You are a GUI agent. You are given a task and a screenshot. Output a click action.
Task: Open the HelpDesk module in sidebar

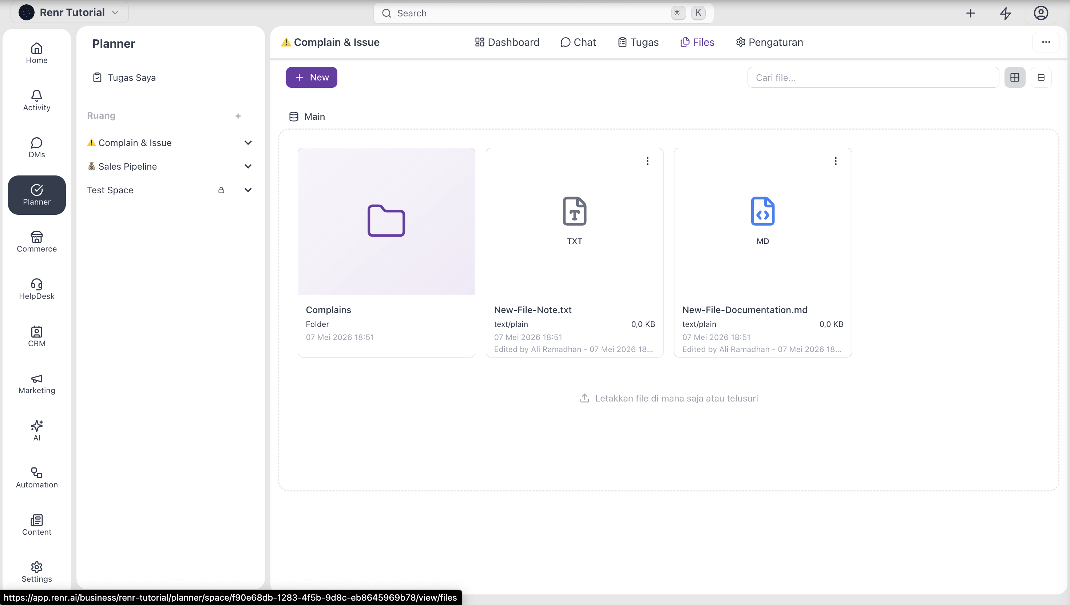tap(36, 289)
